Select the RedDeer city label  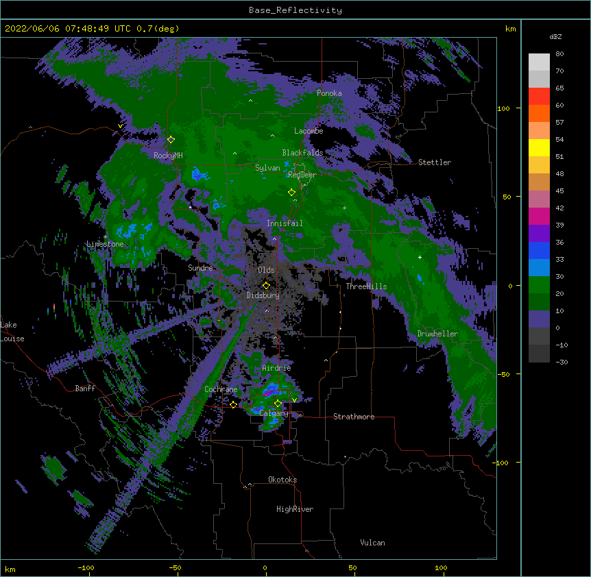click(302, 175)
